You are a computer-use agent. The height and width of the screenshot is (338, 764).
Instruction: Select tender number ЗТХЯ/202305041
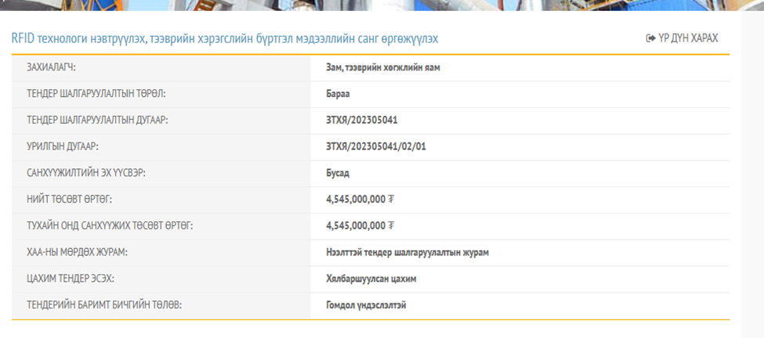click(x=367, y=120)
